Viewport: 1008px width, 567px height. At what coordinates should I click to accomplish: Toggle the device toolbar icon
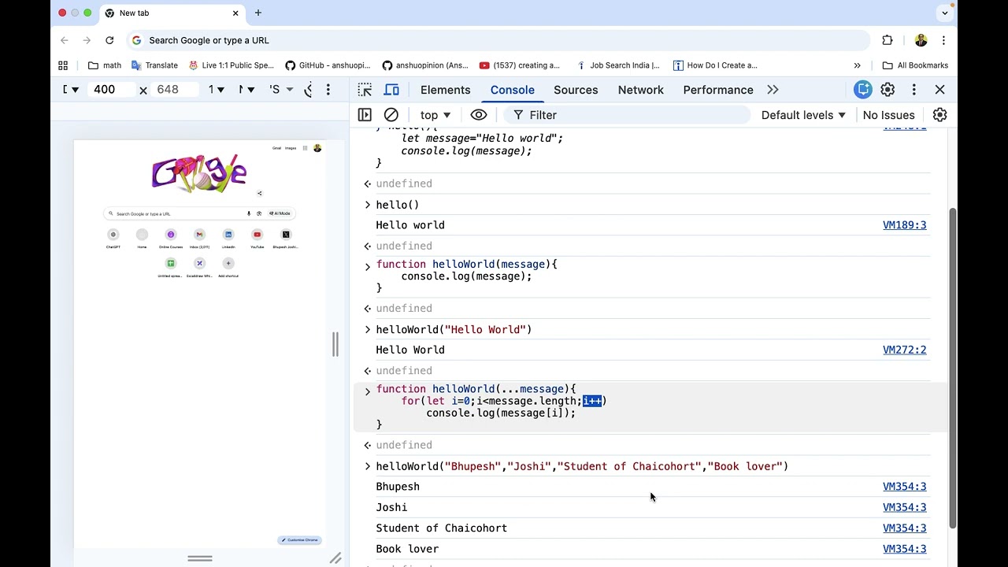391,90
